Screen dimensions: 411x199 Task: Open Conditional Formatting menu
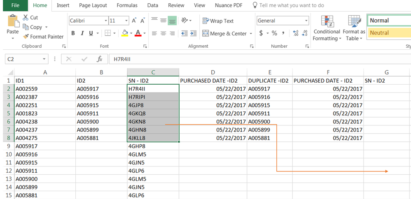(x=327, y=28)
